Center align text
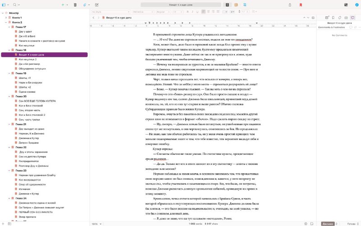 (x=208, y=12)
